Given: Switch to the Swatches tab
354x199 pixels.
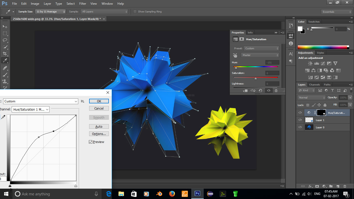Looking at the screenshot, I should (314, 22).
